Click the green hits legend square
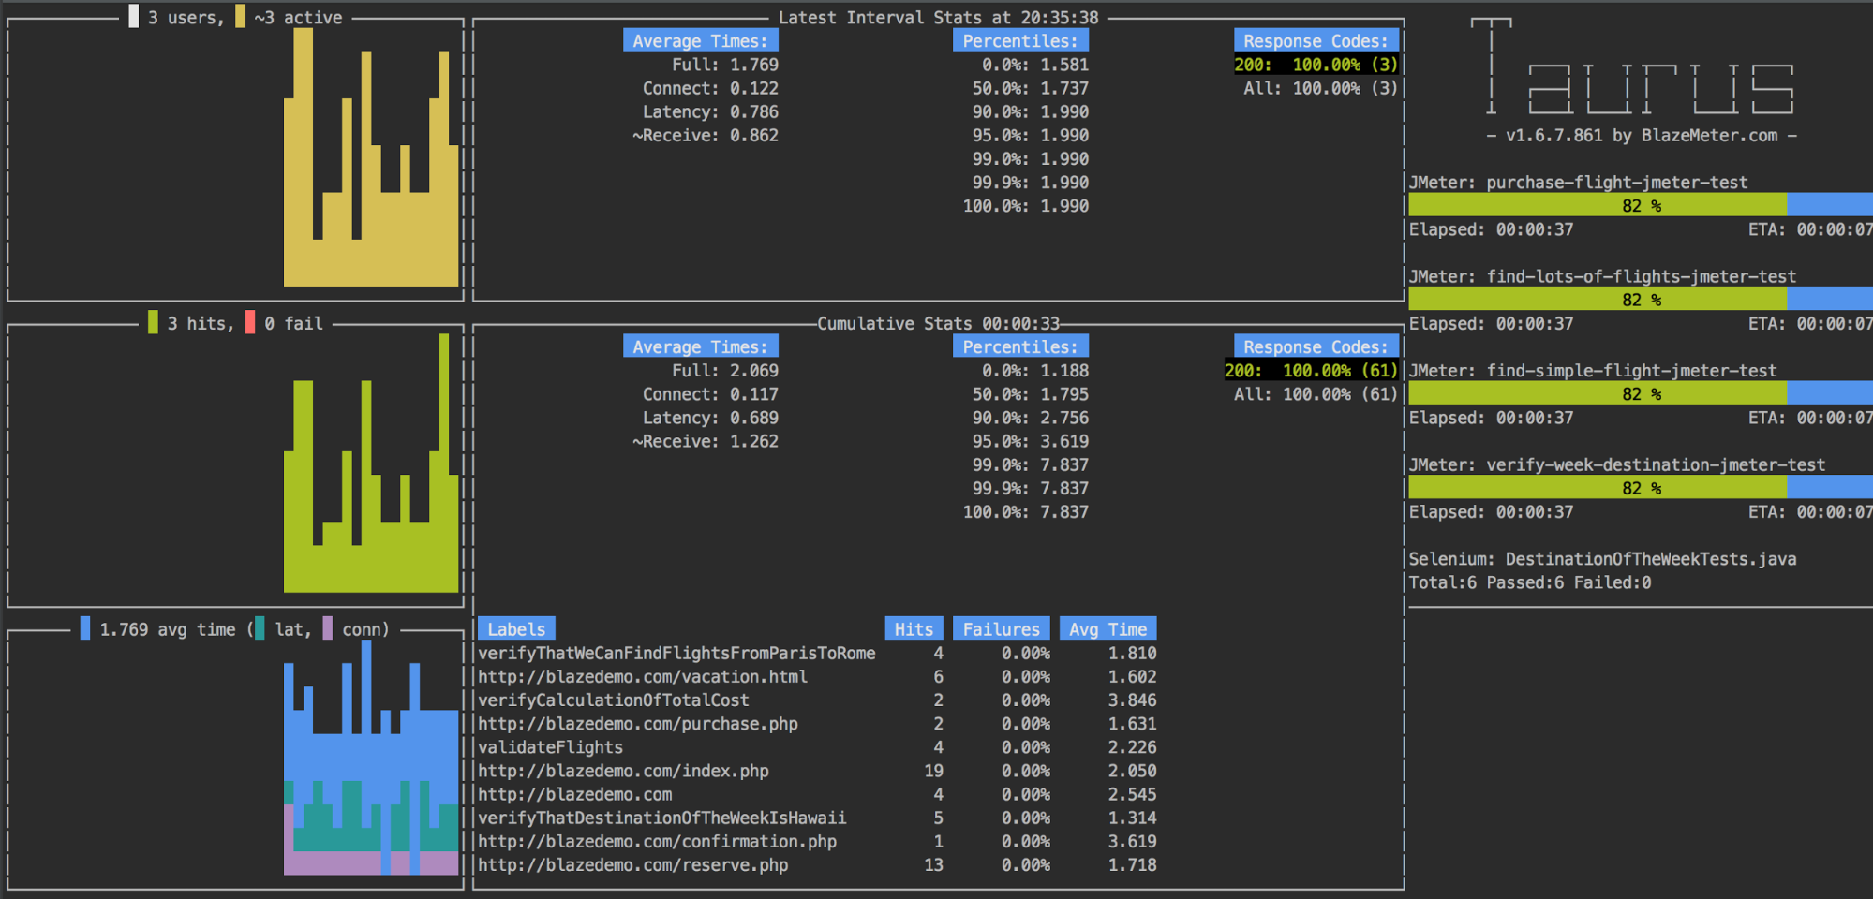Image resolution: width=1873 pixels, height=899 pixels. coord(153,322)
